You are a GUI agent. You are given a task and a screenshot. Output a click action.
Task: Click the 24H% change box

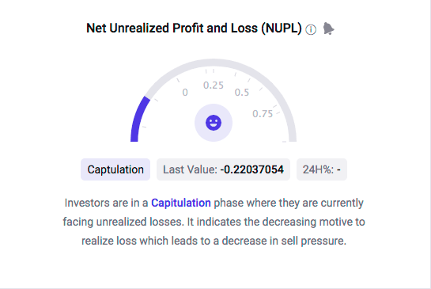(x=322, y=169)
